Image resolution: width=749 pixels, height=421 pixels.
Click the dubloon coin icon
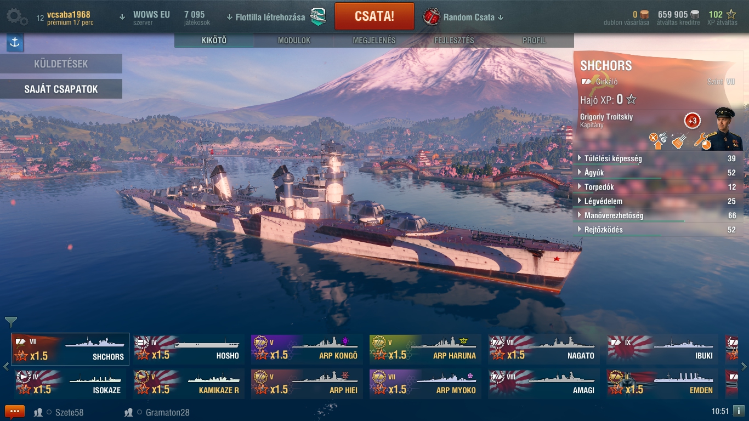point(644,15)
